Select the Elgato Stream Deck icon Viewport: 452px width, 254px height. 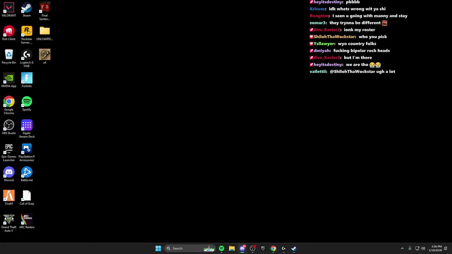26,129
